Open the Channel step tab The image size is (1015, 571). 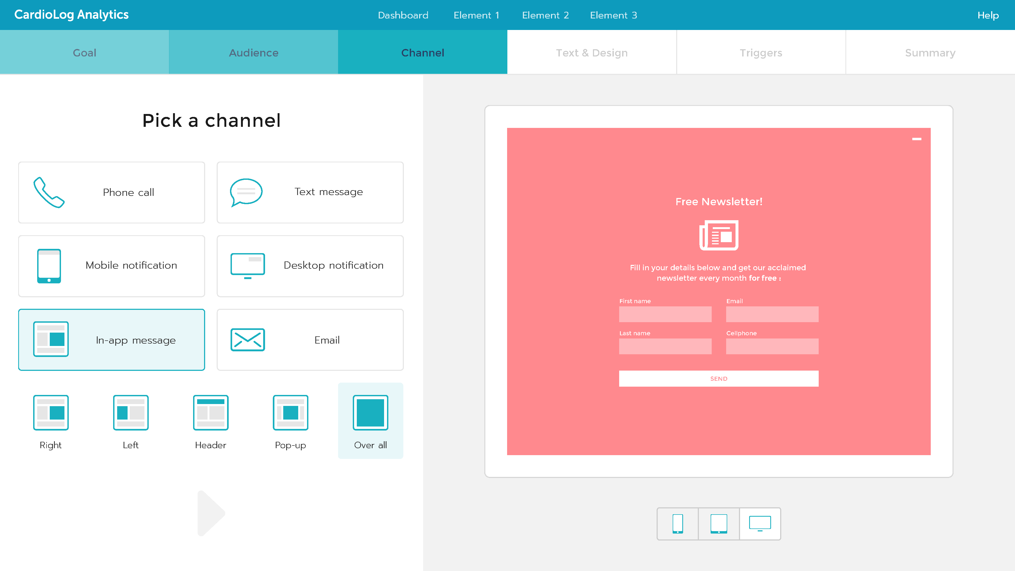pos(422,52)
